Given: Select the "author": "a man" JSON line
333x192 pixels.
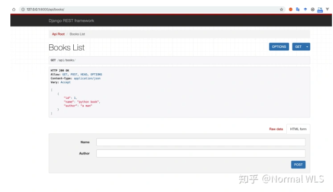Looking at the screenshot, I should point(78,106).
